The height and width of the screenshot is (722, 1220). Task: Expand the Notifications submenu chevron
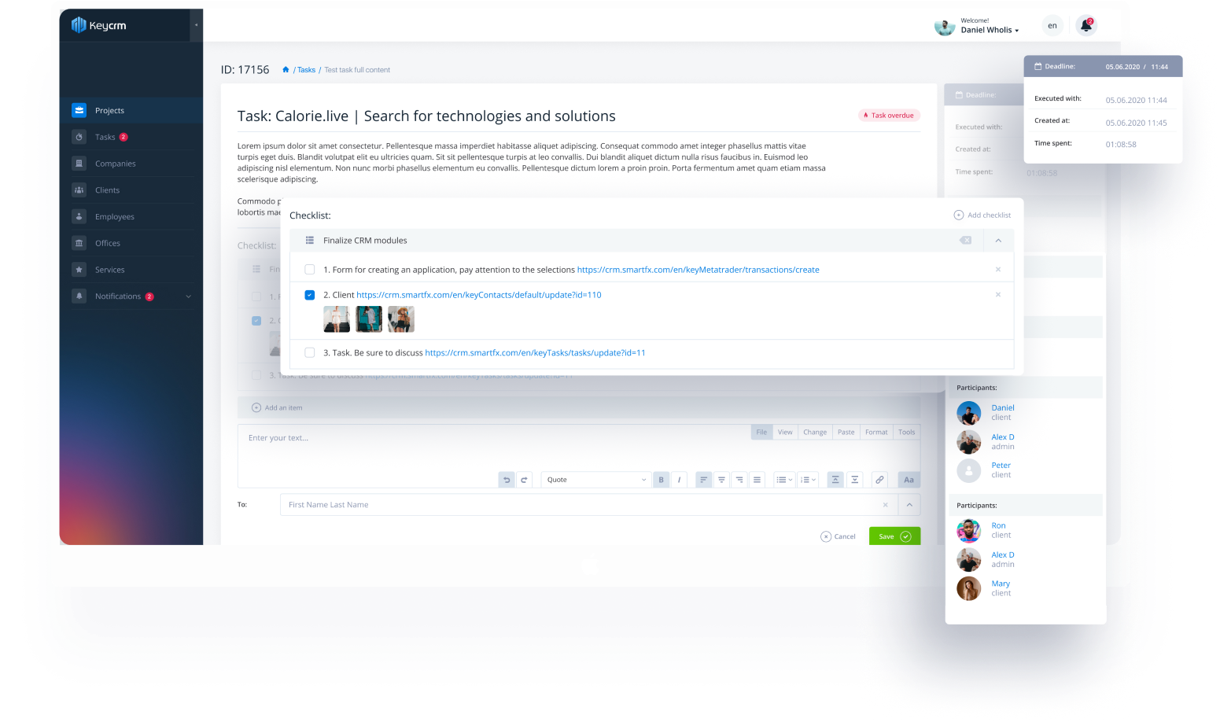pos(188,297)
